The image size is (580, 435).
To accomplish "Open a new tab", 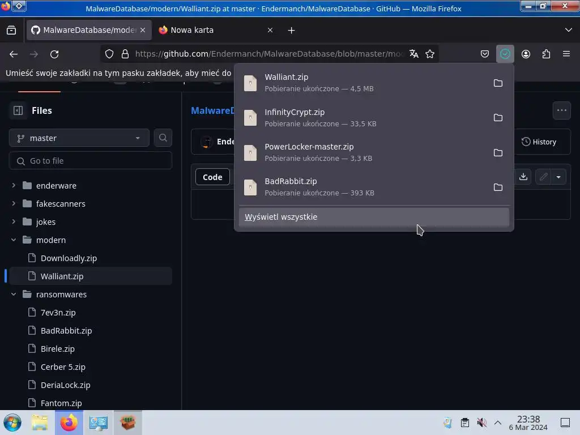I will pos(292,31).
